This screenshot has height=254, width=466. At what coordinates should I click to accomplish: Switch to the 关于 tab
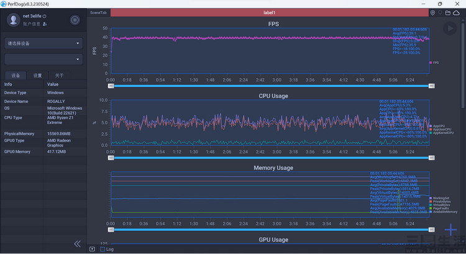coord(59,76)
